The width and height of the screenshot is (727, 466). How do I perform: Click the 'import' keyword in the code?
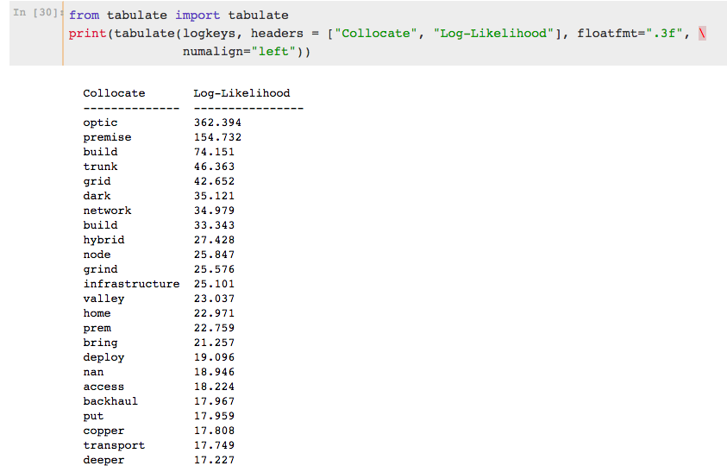(x=197, y=16)
